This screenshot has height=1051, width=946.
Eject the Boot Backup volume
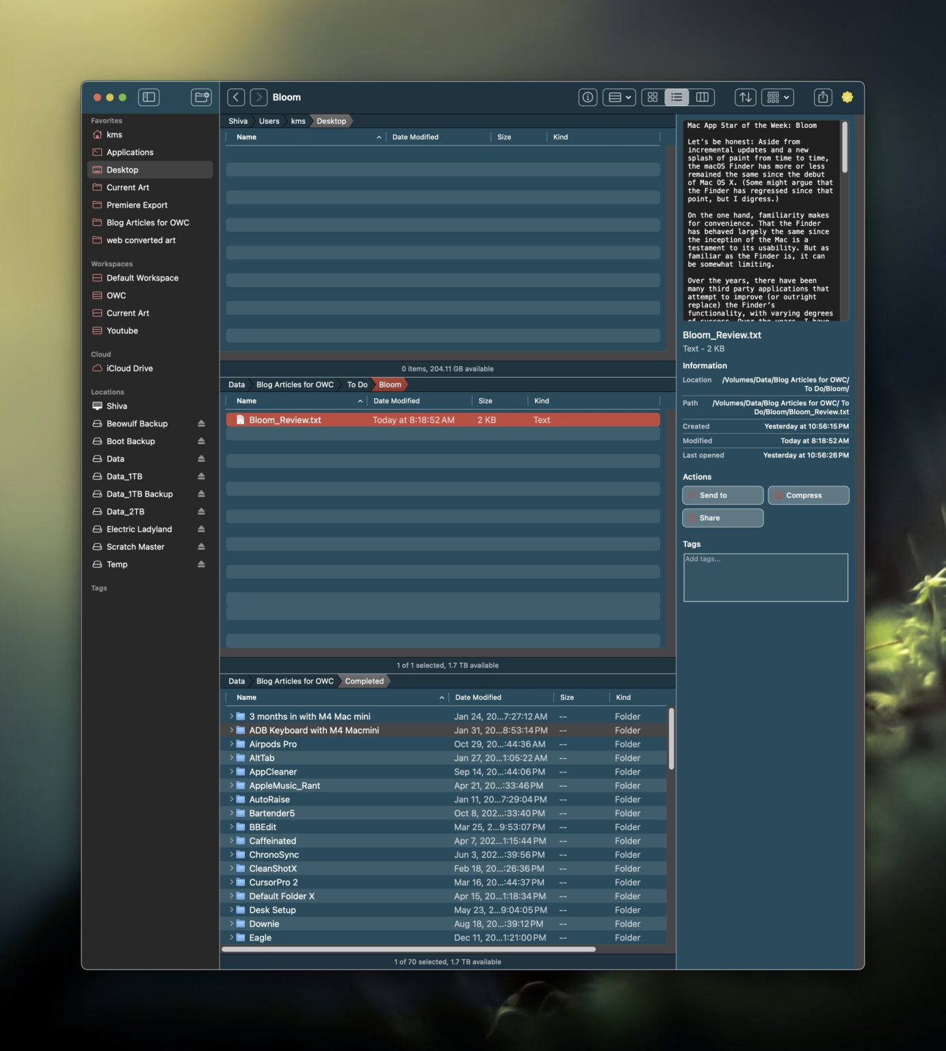click(201, 441)
